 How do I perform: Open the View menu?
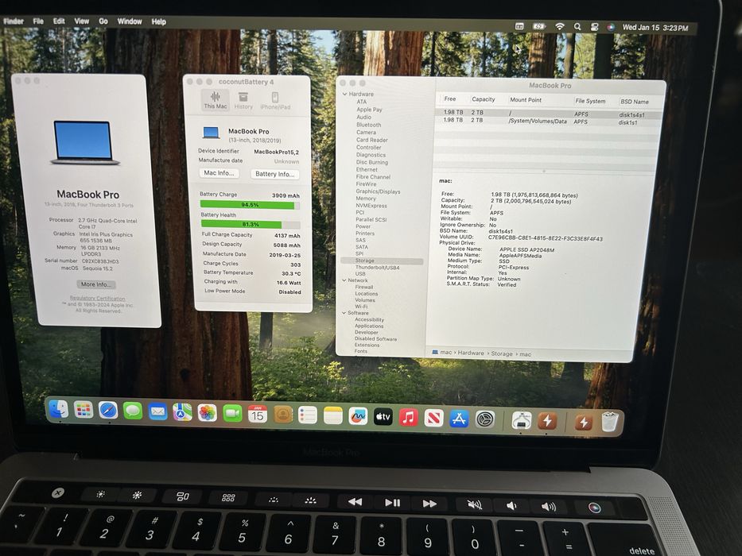click(81, 21)
